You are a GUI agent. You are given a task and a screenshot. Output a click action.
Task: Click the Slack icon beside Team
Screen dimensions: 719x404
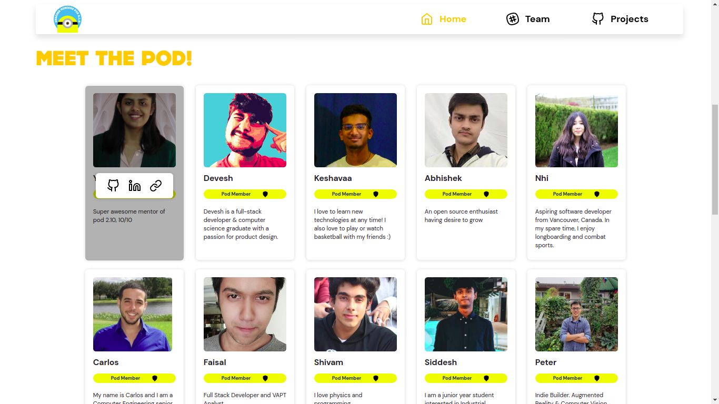coord(513,19)
